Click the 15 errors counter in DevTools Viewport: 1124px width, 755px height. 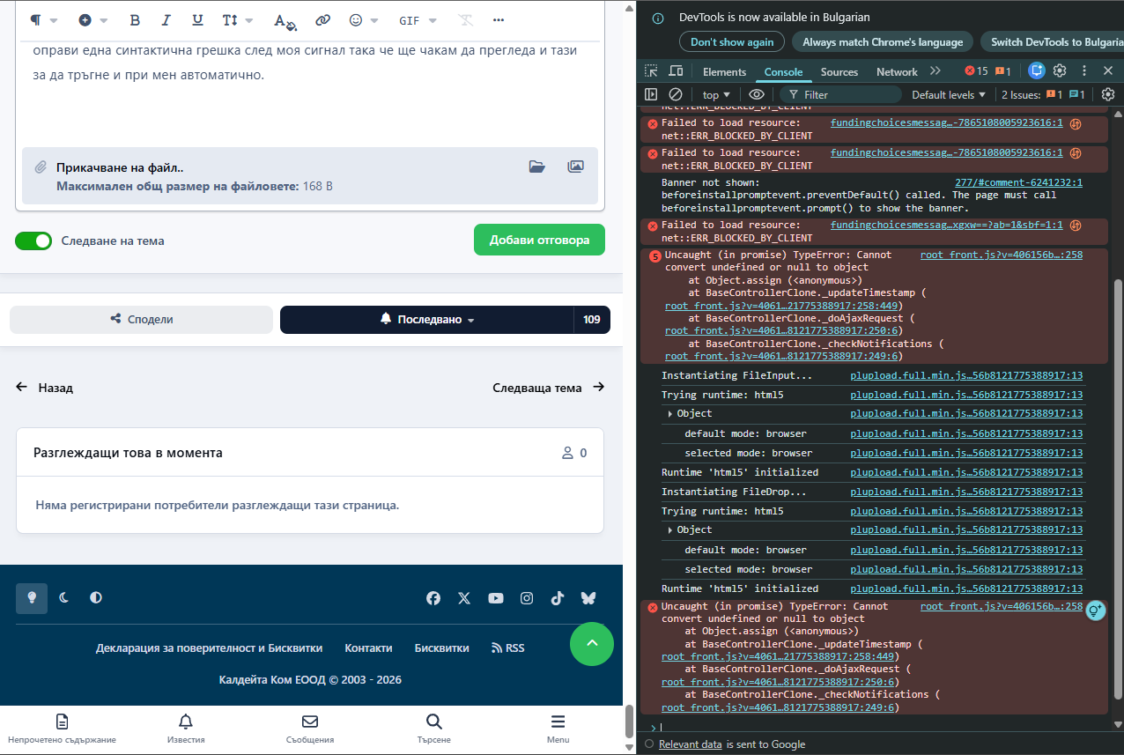[x=976, y=71]
